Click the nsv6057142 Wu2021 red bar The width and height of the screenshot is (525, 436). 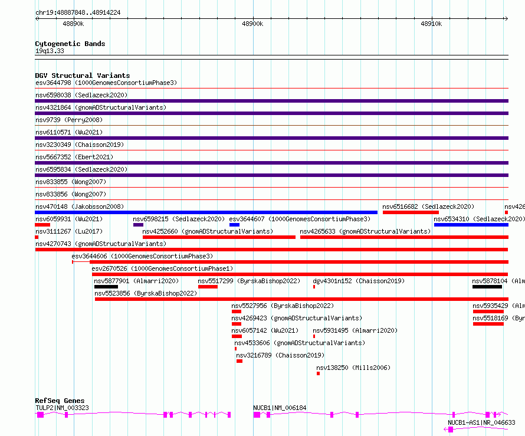[237, 336]
